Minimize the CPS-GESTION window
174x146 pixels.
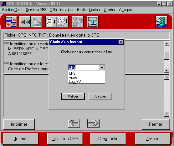(159, 4)
